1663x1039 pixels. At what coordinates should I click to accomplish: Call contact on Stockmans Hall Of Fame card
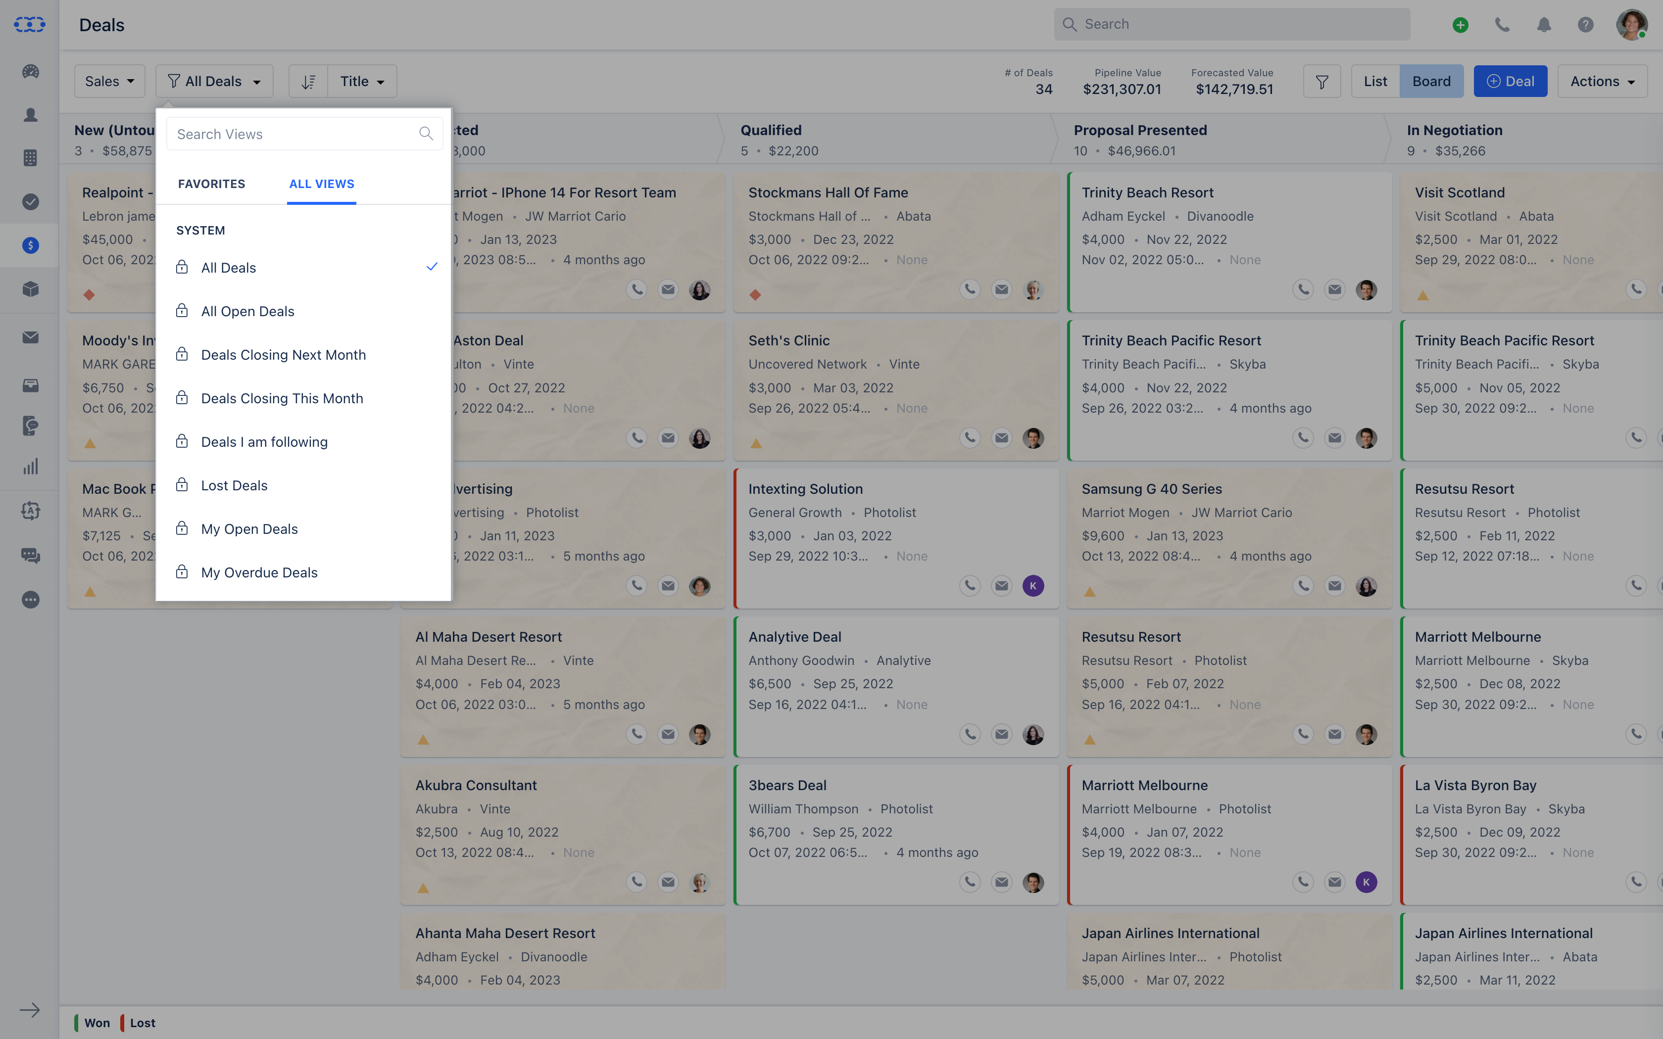tap(970, 289)
